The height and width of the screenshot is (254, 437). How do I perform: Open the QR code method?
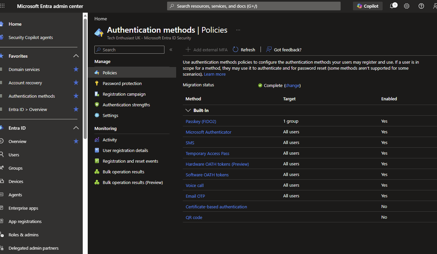194,217
